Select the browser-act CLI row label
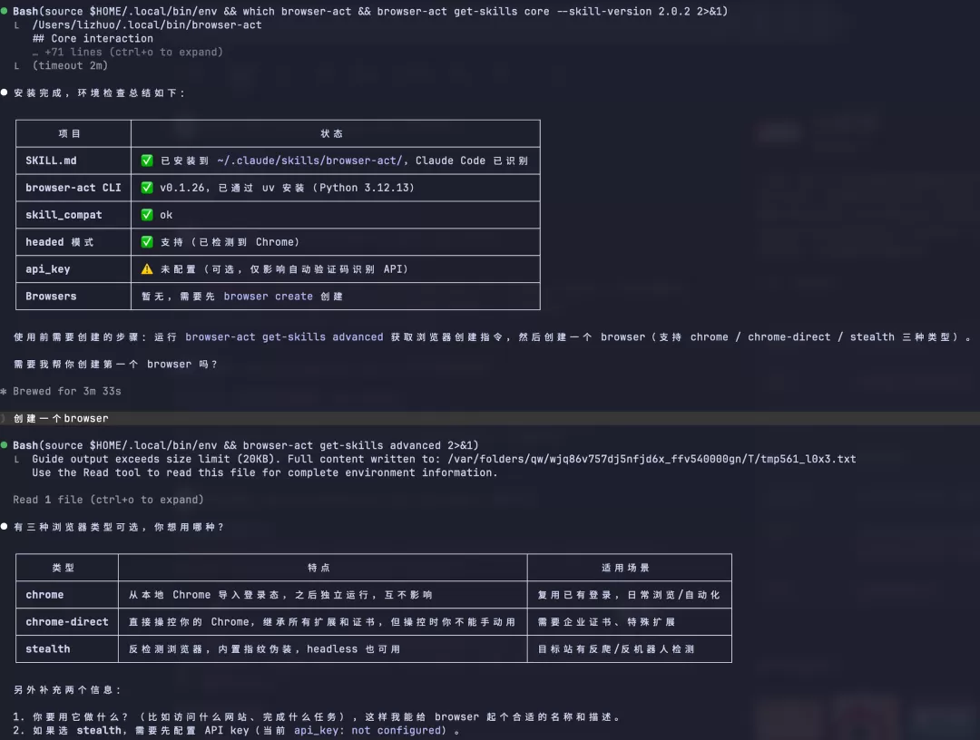The image size is (980, 740). pyautogui.click(x=73, y=188)
